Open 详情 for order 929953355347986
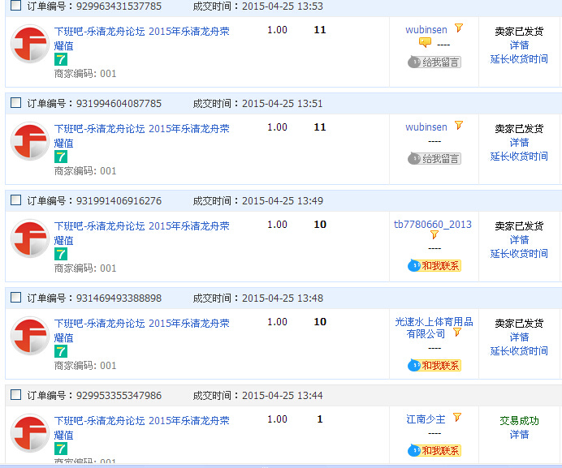The image size is (562, 468). pos(519,435)
